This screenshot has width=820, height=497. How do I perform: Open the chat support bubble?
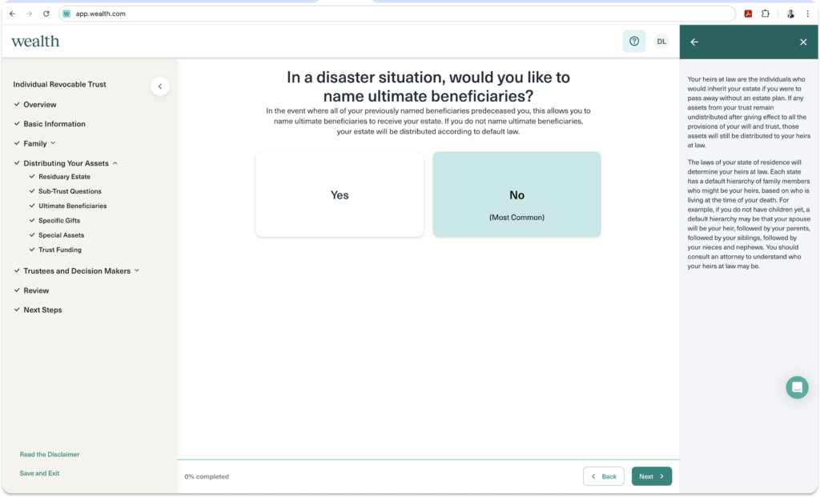coord(797,387)
